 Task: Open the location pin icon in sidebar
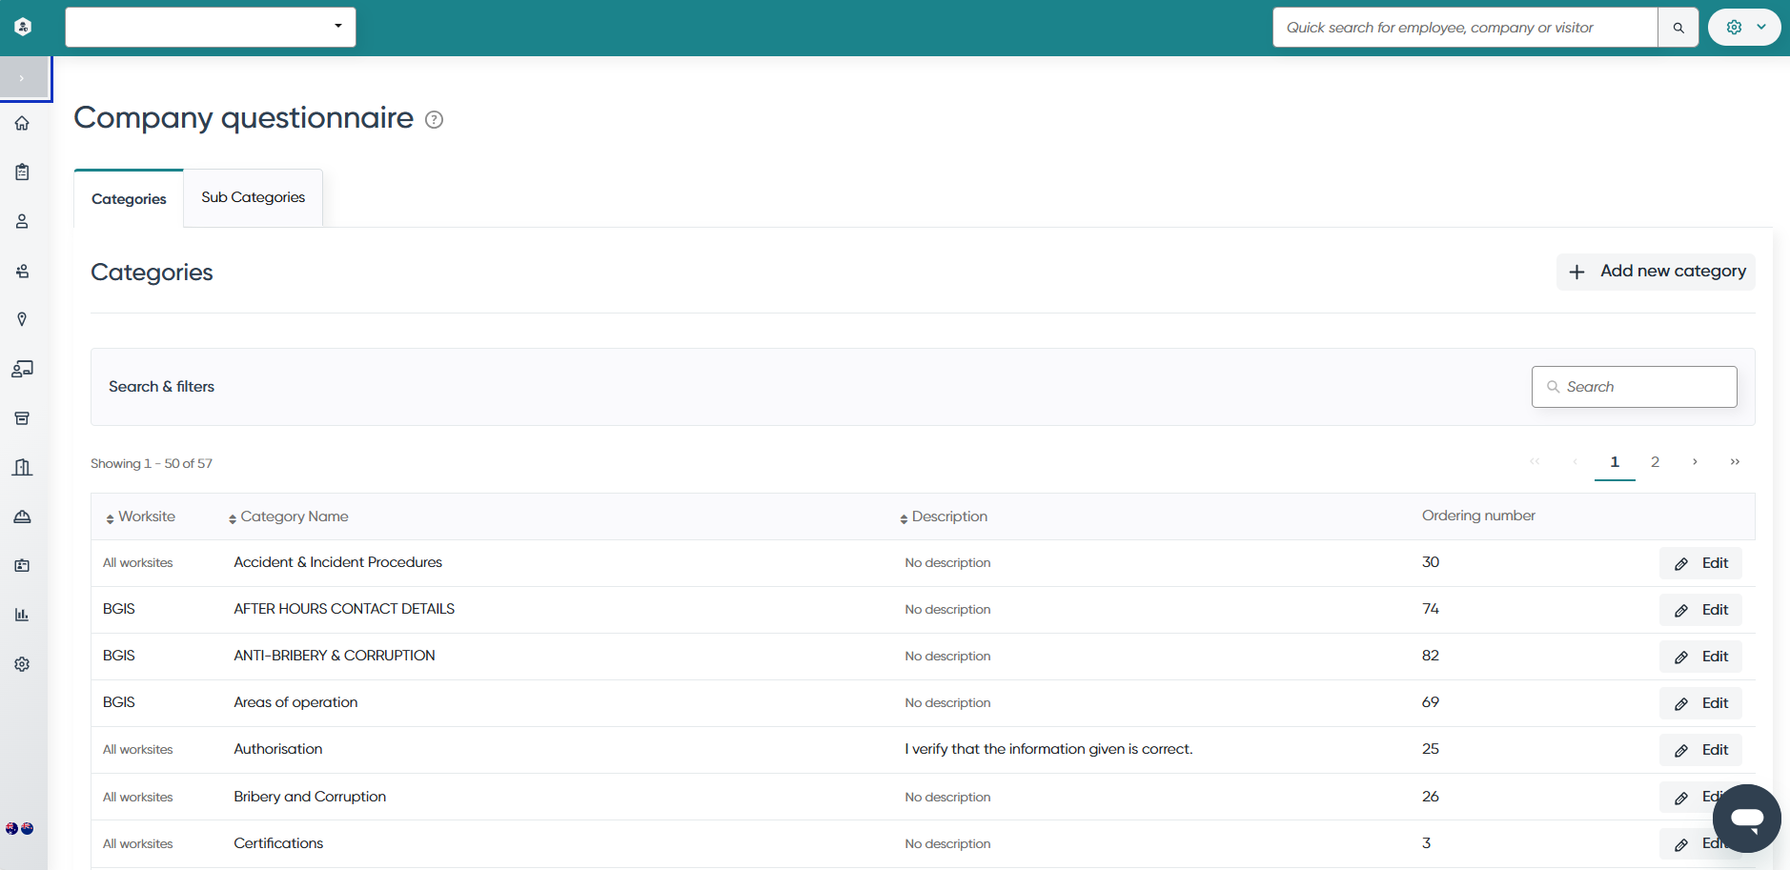(x=22, y=319)
